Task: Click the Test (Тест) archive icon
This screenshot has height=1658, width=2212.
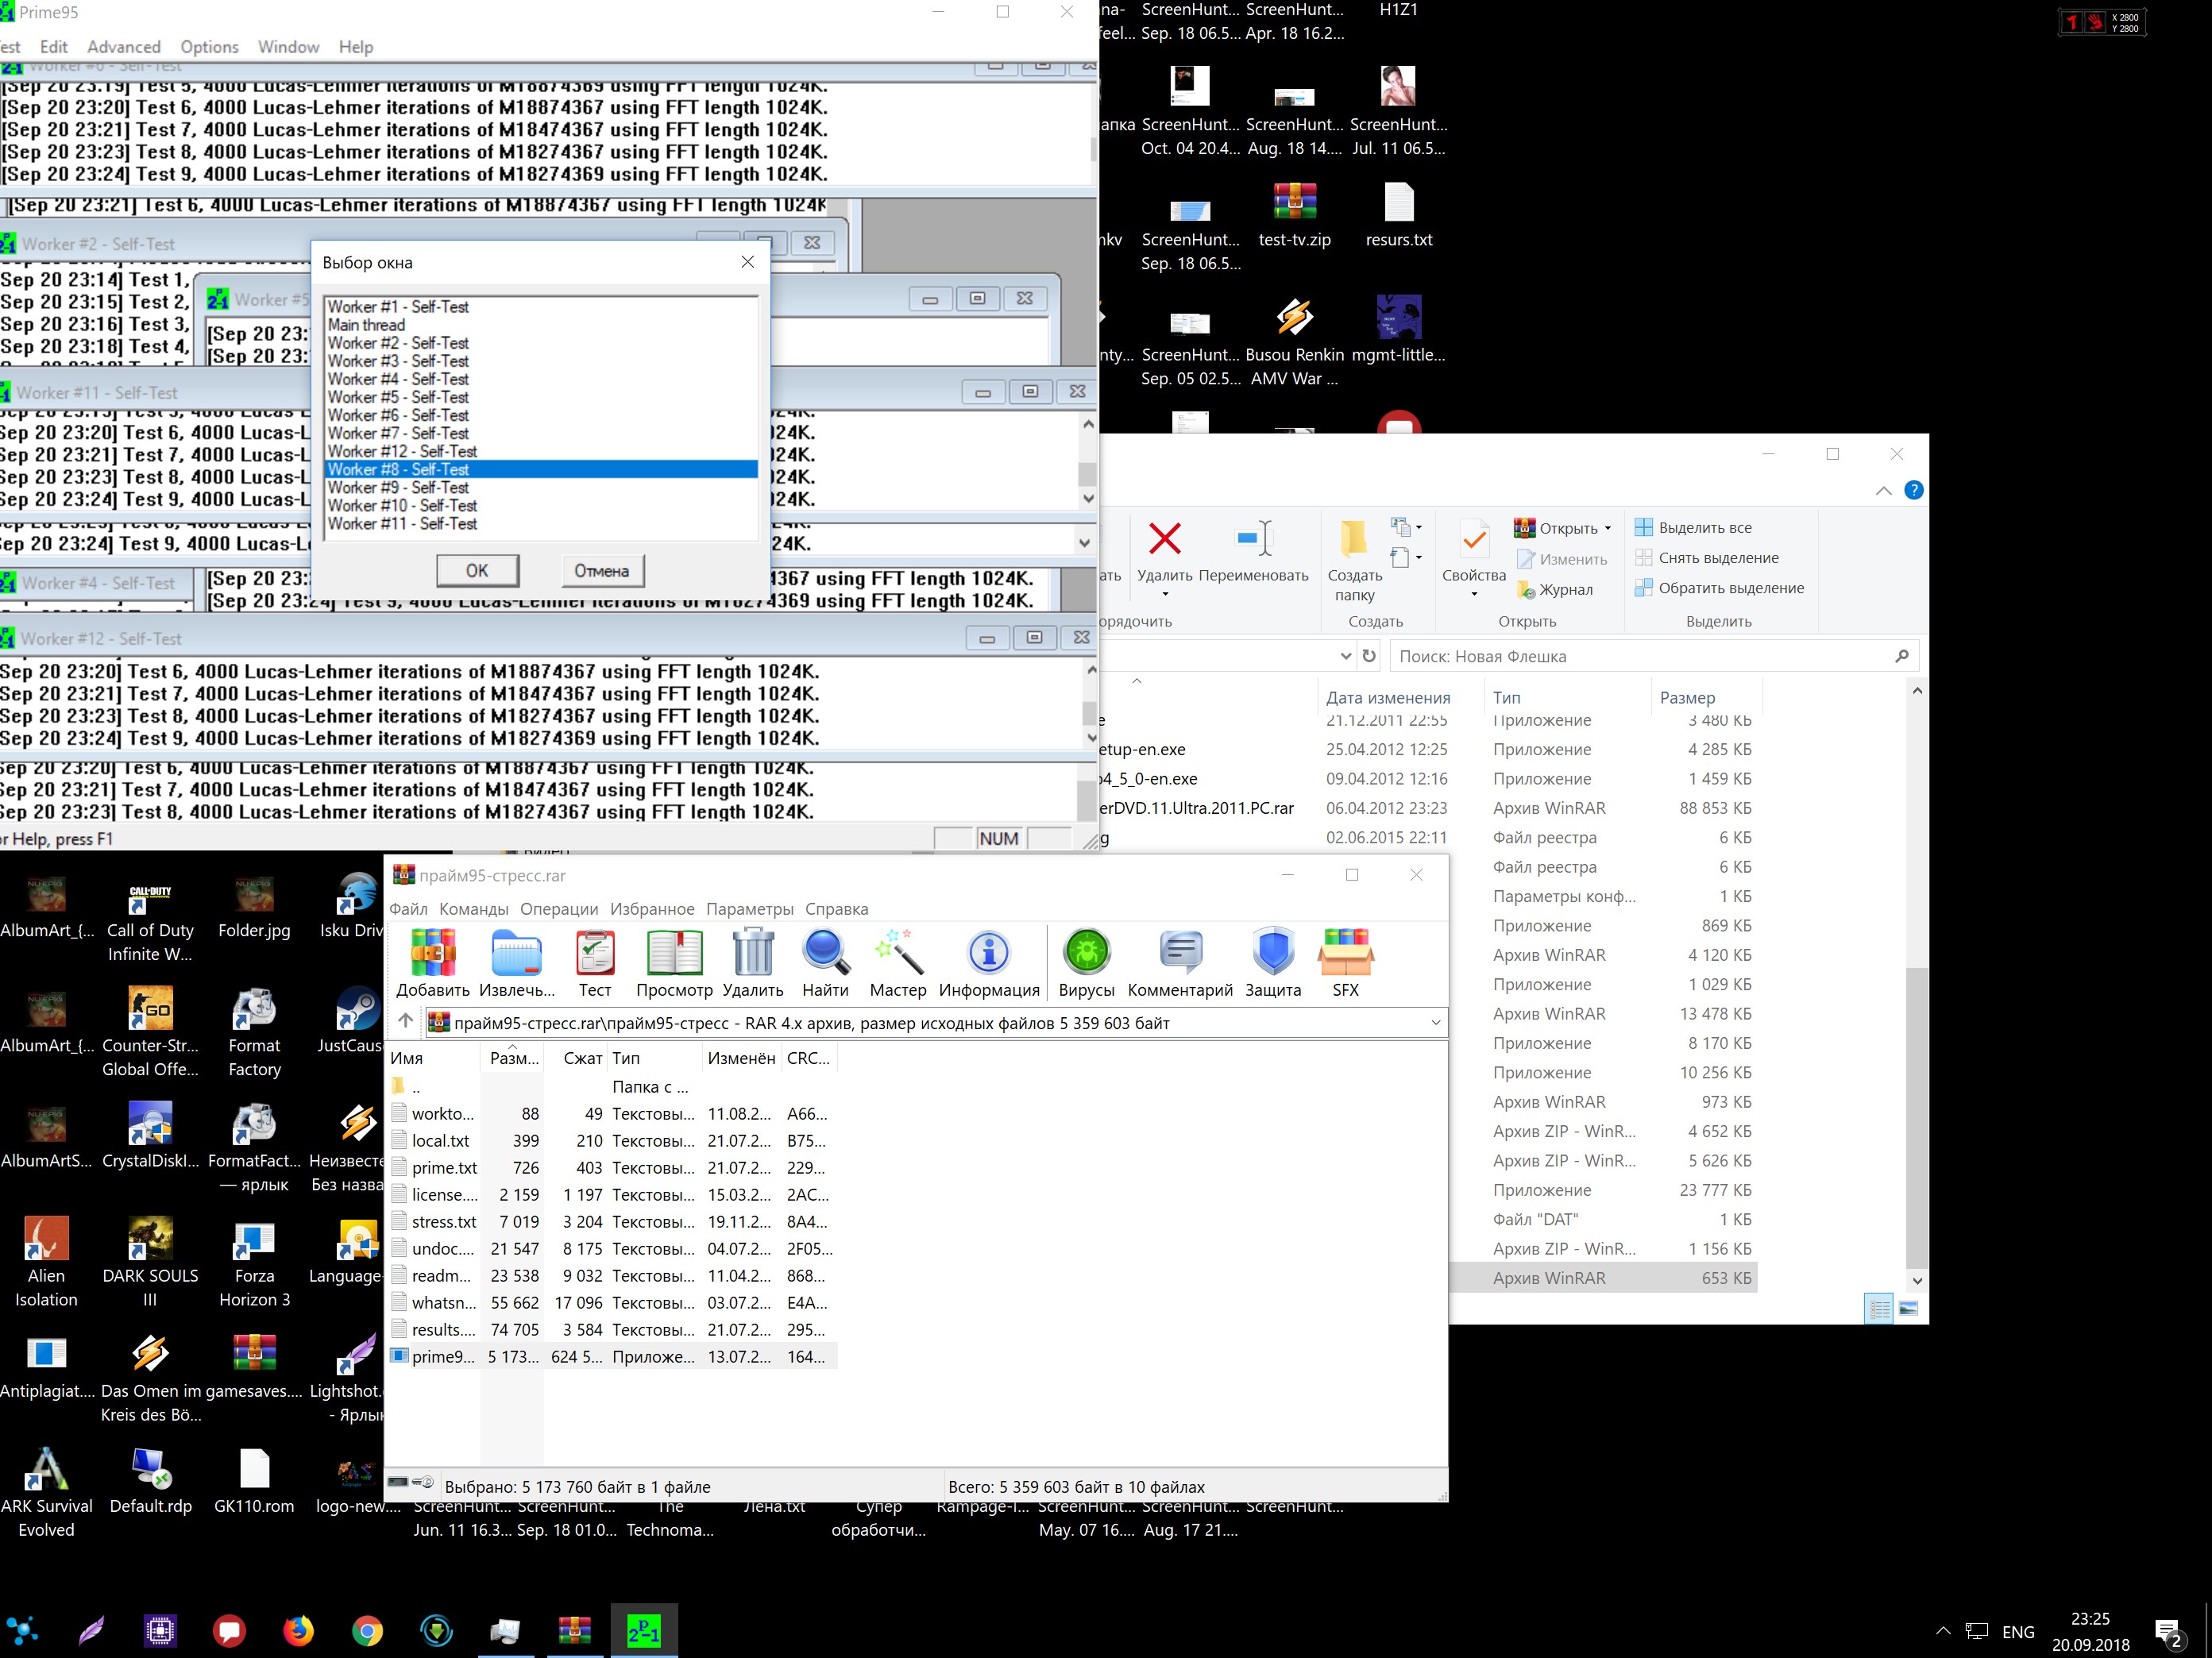Action: (595, 953)
